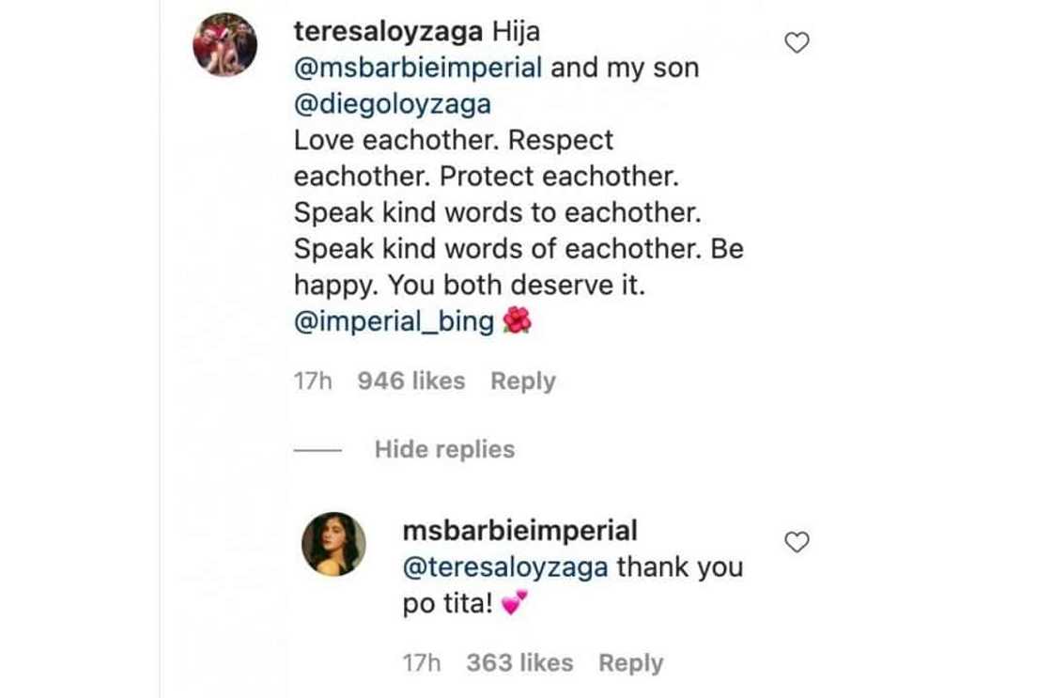Image resolution: width=1052 pixels, height=698 pixels.
Task: Click the 17h timestamp beside 363 likes
Action: tap(422, 662)
